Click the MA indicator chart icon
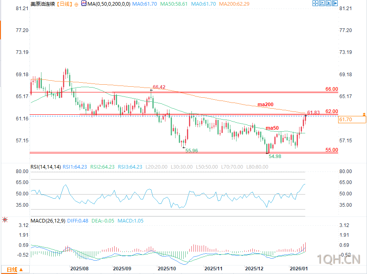This screenshot has height=274, width=367. (84, 3)
